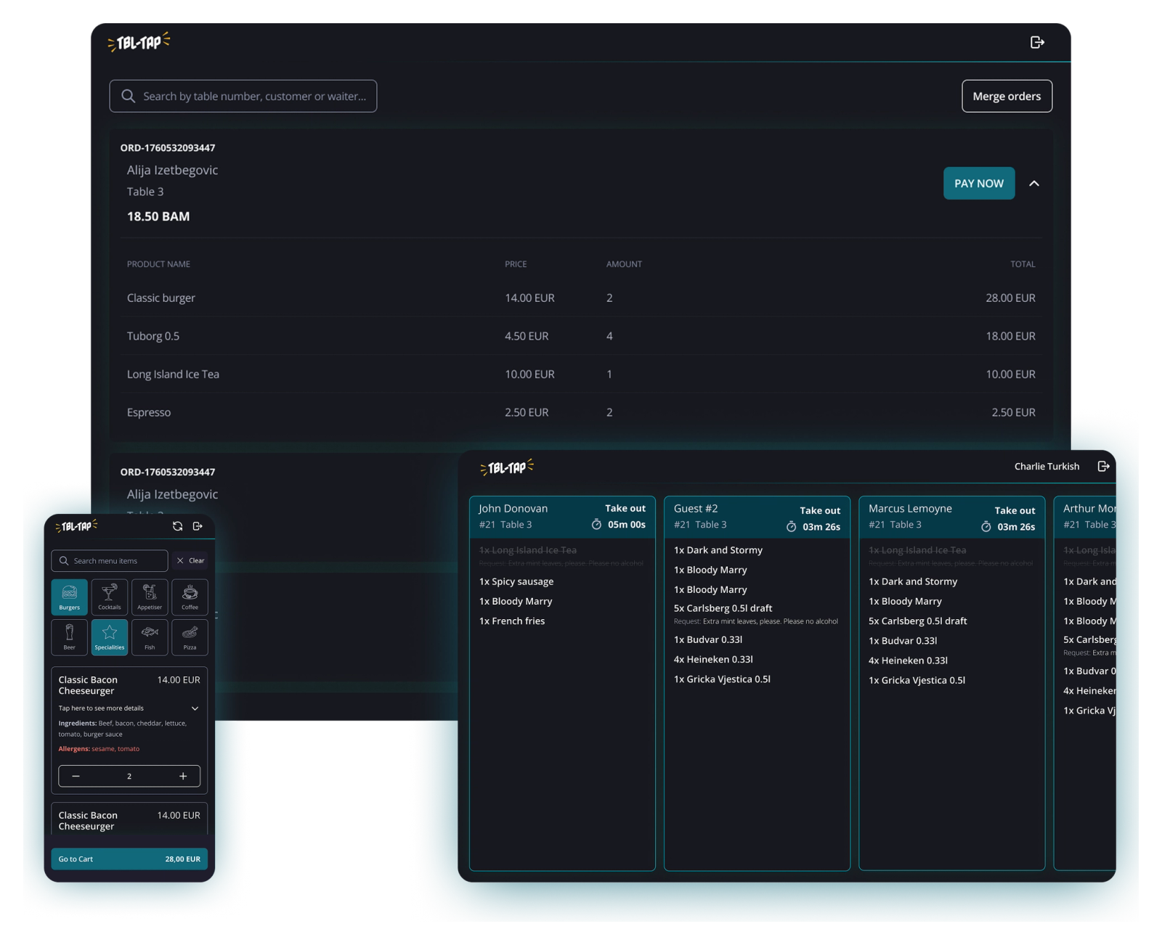The image size is (1162, 945).
Task: Select Burgers category icon
Action: (x=70, y=597)
